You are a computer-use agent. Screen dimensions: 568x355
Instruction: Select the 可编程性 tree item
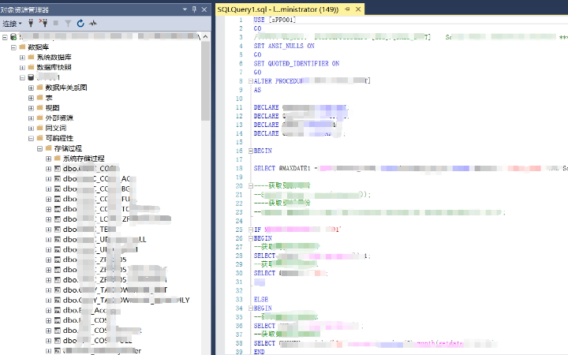pos(59,138)
